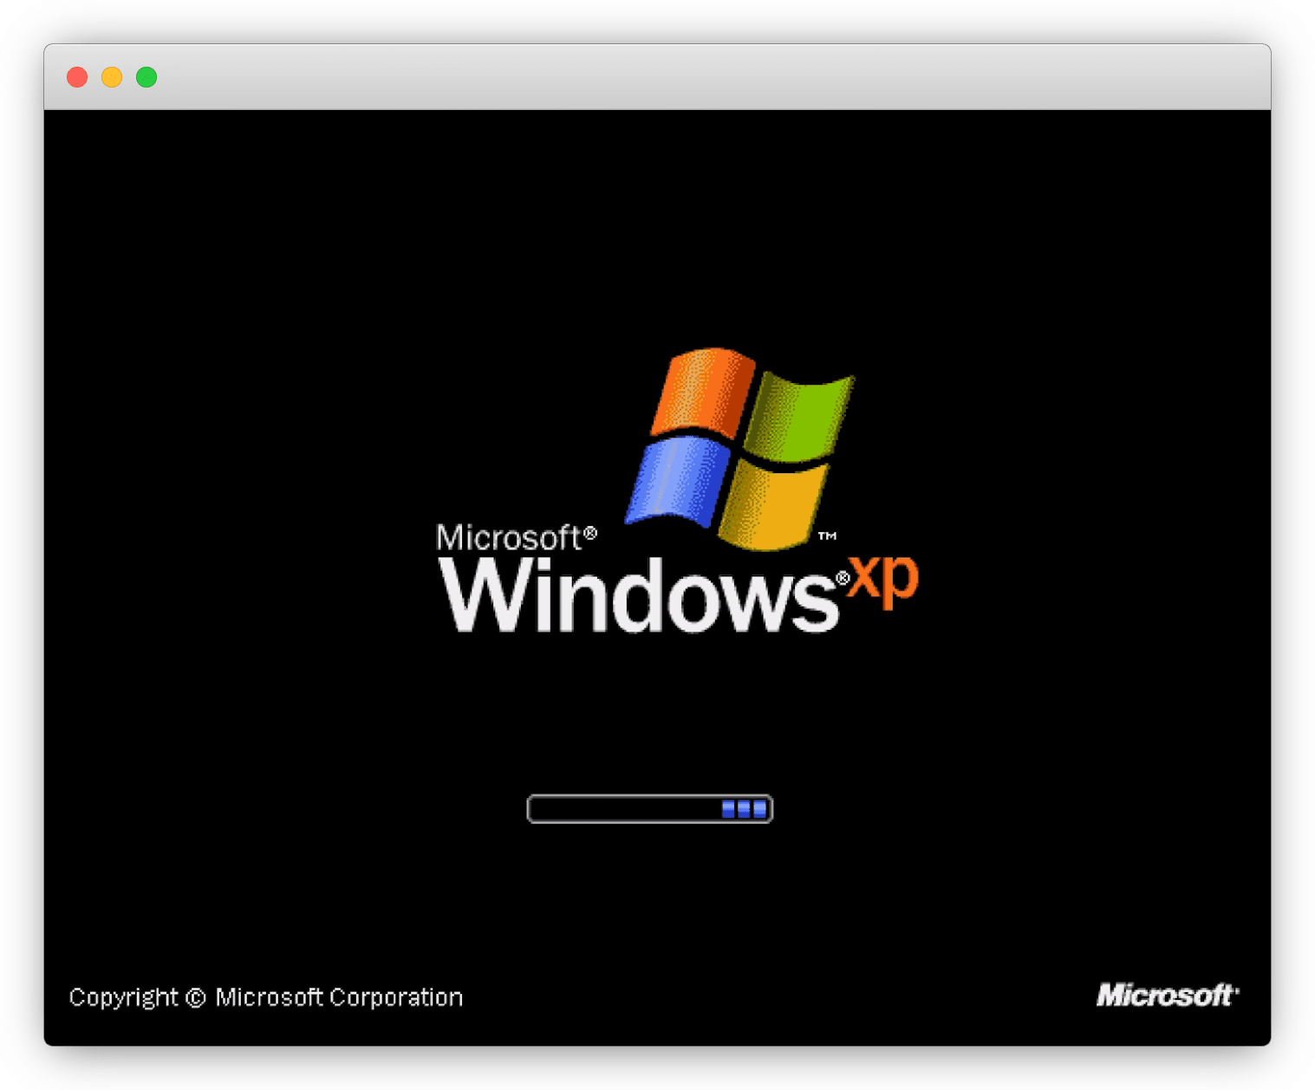
Task: Click the yellow pane of Windows flag
Action: point(771,505)
